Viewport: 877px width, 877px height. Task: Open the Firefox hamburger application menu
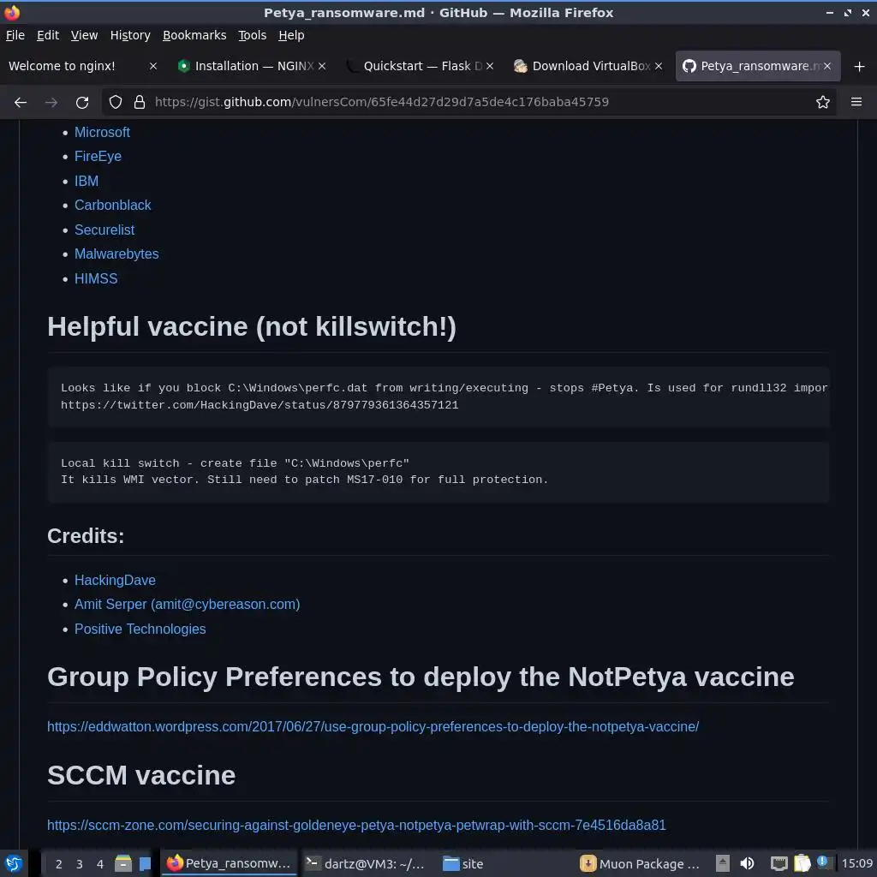pyautogui.click(x=856, y=102)
